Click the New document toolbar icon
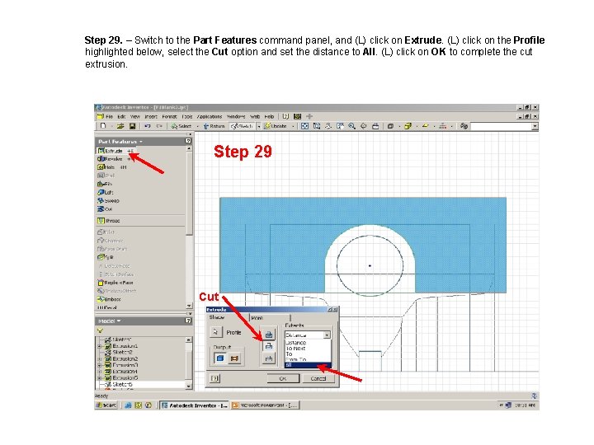 [103, 126]
